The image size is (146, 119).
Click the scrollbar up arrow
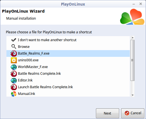pos(133,38)
